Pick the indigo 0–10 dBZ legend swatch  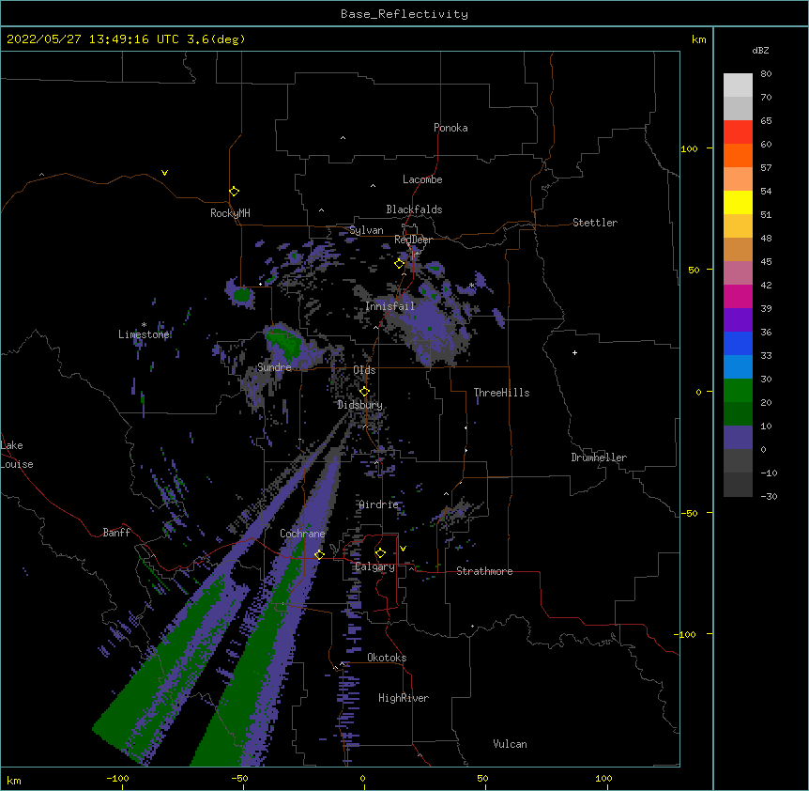(x=738, y=438)
